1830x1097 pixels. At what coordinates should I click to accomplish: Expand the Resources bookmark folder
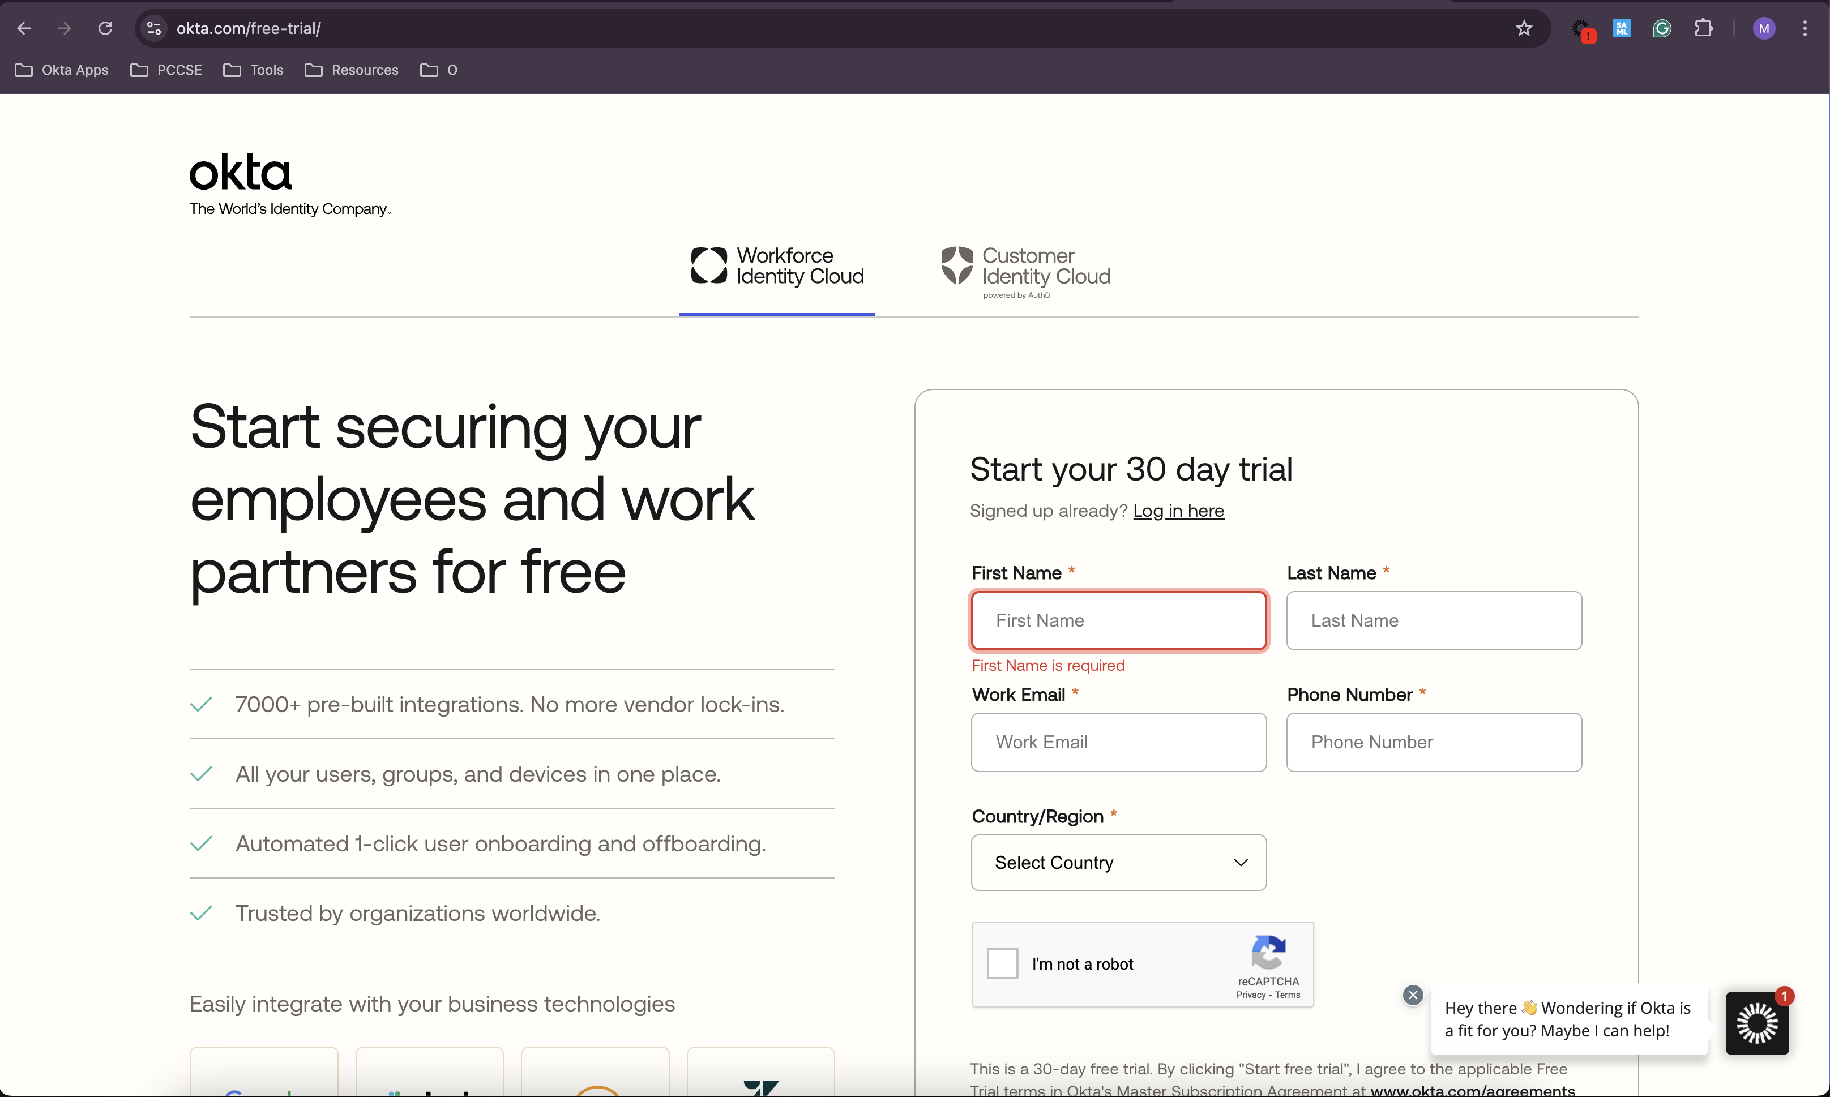(x=352, y=70)
